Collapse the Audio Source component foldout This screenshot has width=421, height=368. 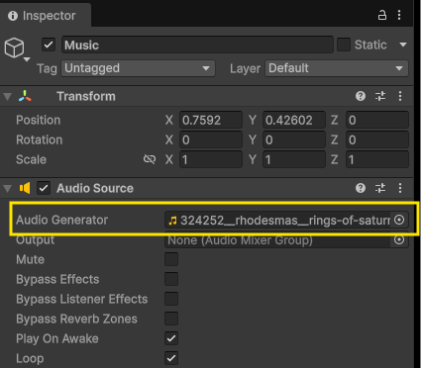[x=7, y=188]
